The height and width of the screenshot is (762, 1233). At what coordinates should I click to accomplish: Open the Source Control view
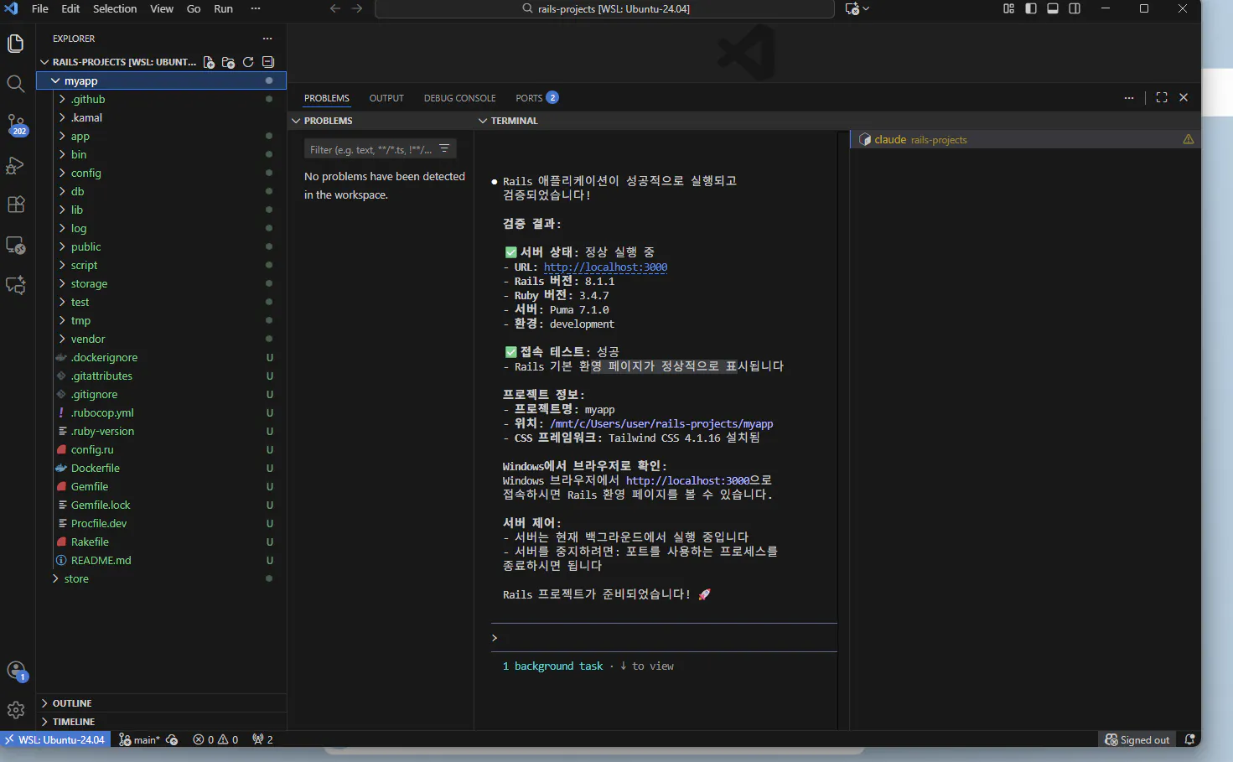coord(16,126)
